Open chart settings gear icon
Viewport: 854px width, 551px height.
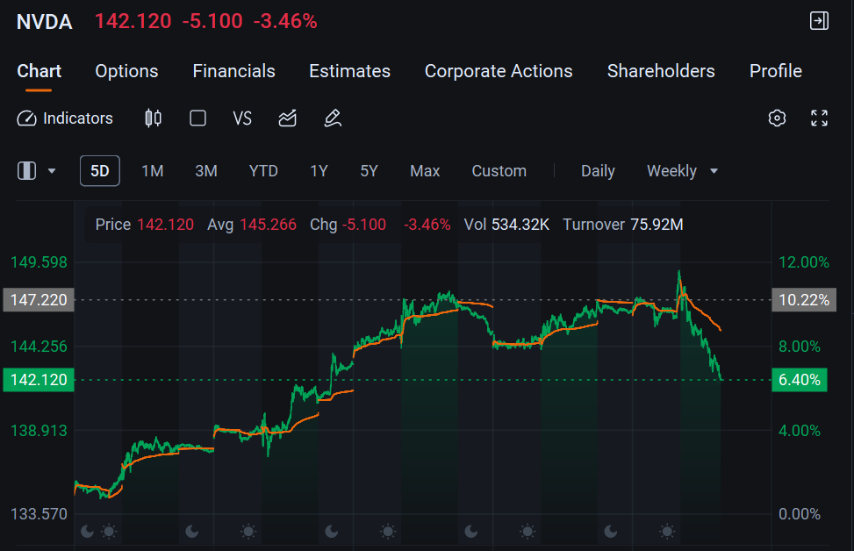coord(777,118)
